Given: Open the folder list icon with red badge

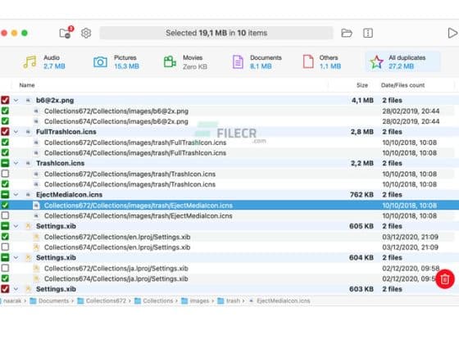Looking at the screenshot, I should [66, 33].
